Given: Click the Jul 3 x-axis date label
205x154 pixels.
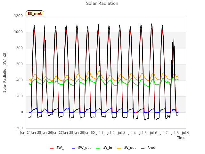Looking at the screenshot, I should (121, 133).
